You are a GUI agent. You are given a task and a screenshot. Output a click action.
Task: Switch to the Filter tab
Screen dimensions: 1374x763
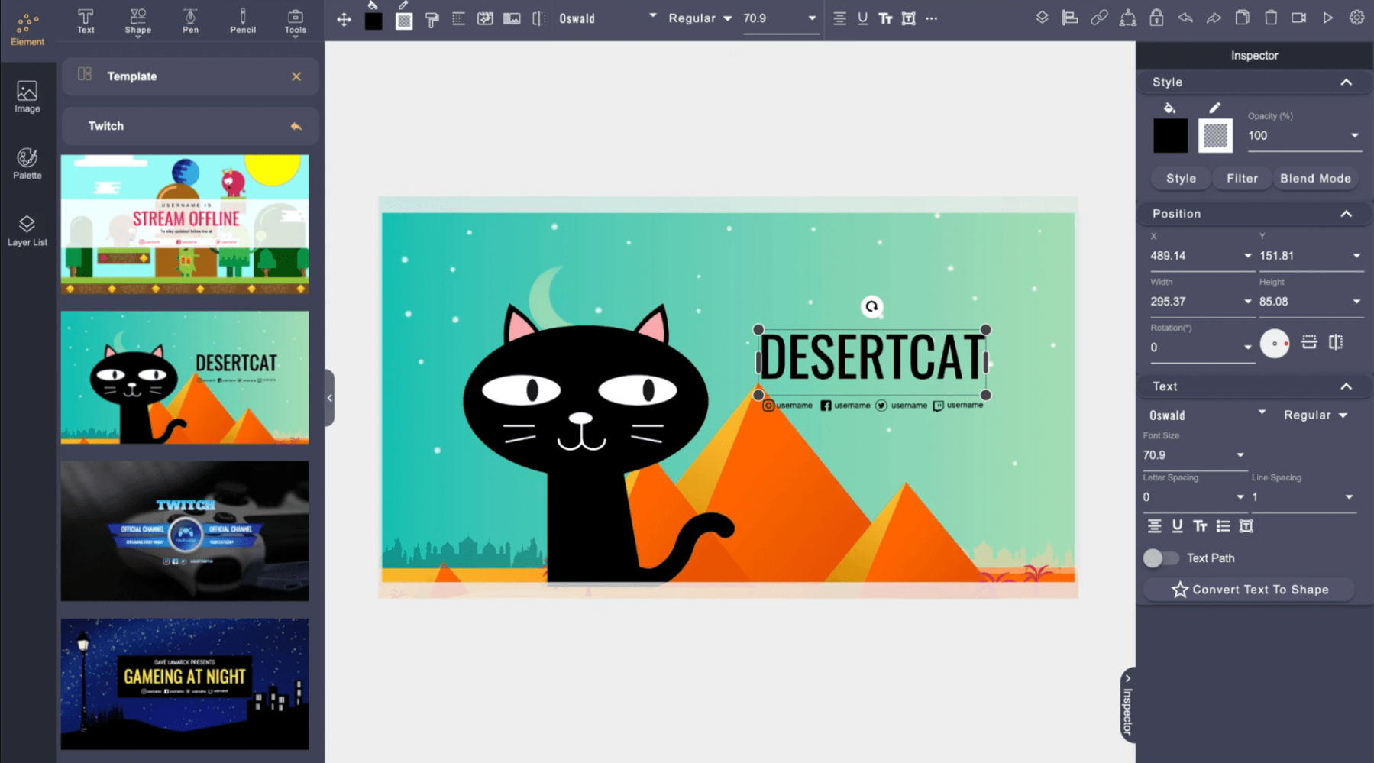pyautogui.click(x=1241, y=178)
